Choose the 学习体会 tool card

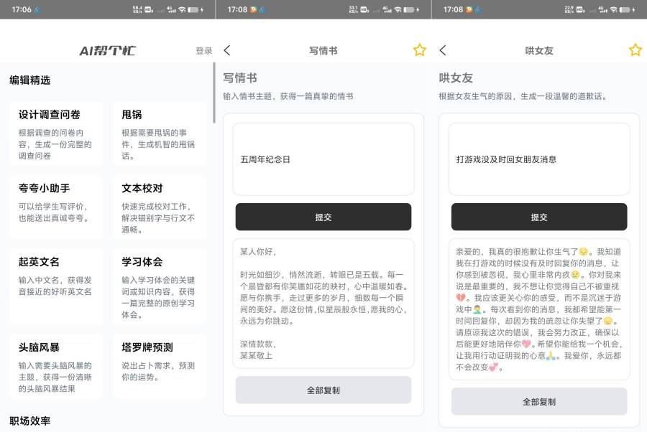pos(159,286)
